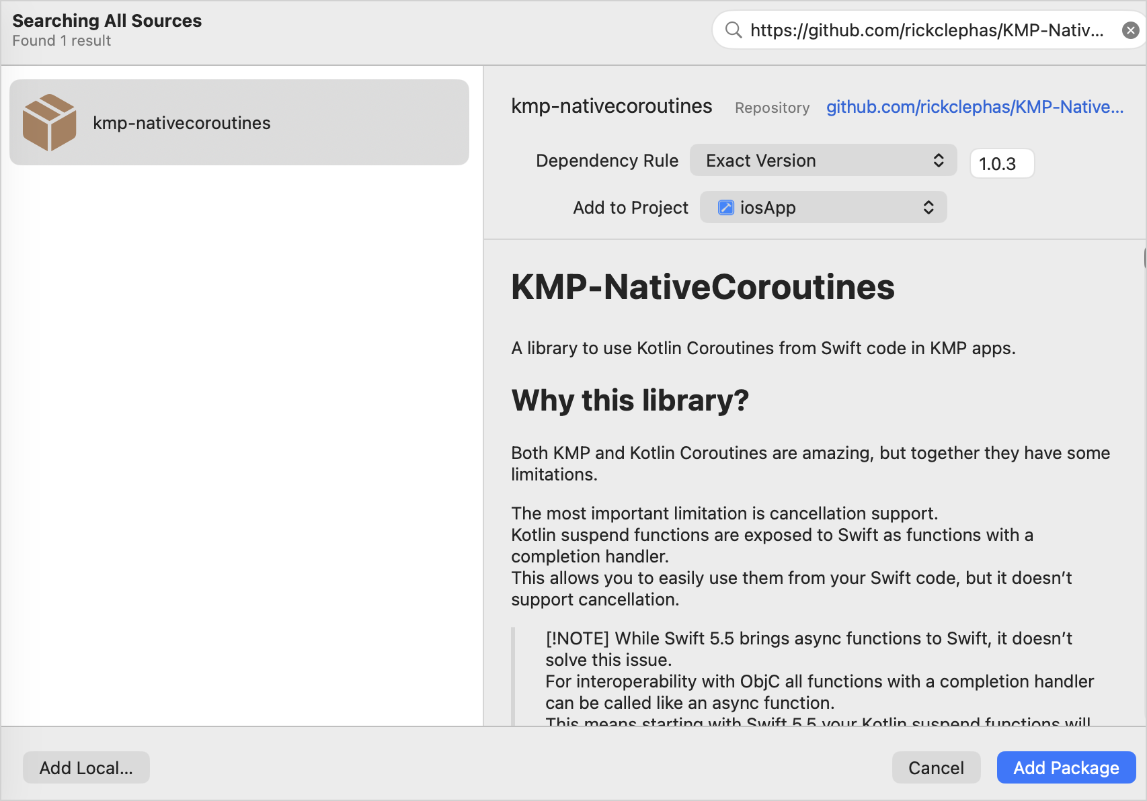The width and height of the screenshot is (1147, 801).
Task: Click the Add Package button
Action: 1066,767
